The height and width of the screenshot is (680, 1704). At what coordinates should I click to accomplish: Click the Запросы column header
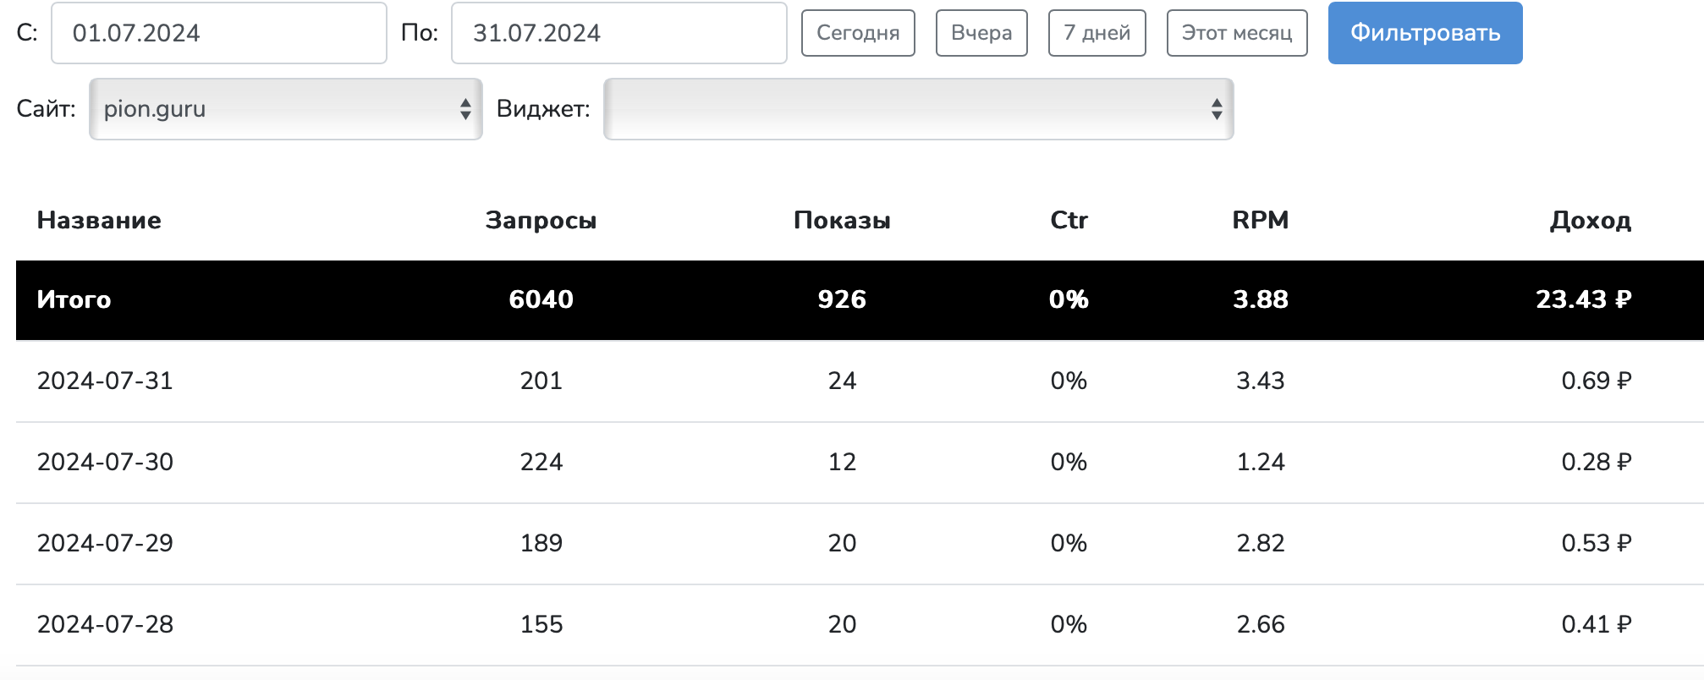(x=541, y=220)
